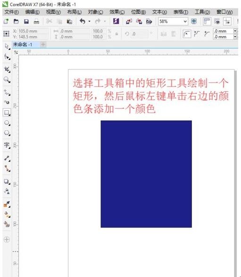Click the Open file folder icon
241x277 pixels.
(x=16, y=21)
